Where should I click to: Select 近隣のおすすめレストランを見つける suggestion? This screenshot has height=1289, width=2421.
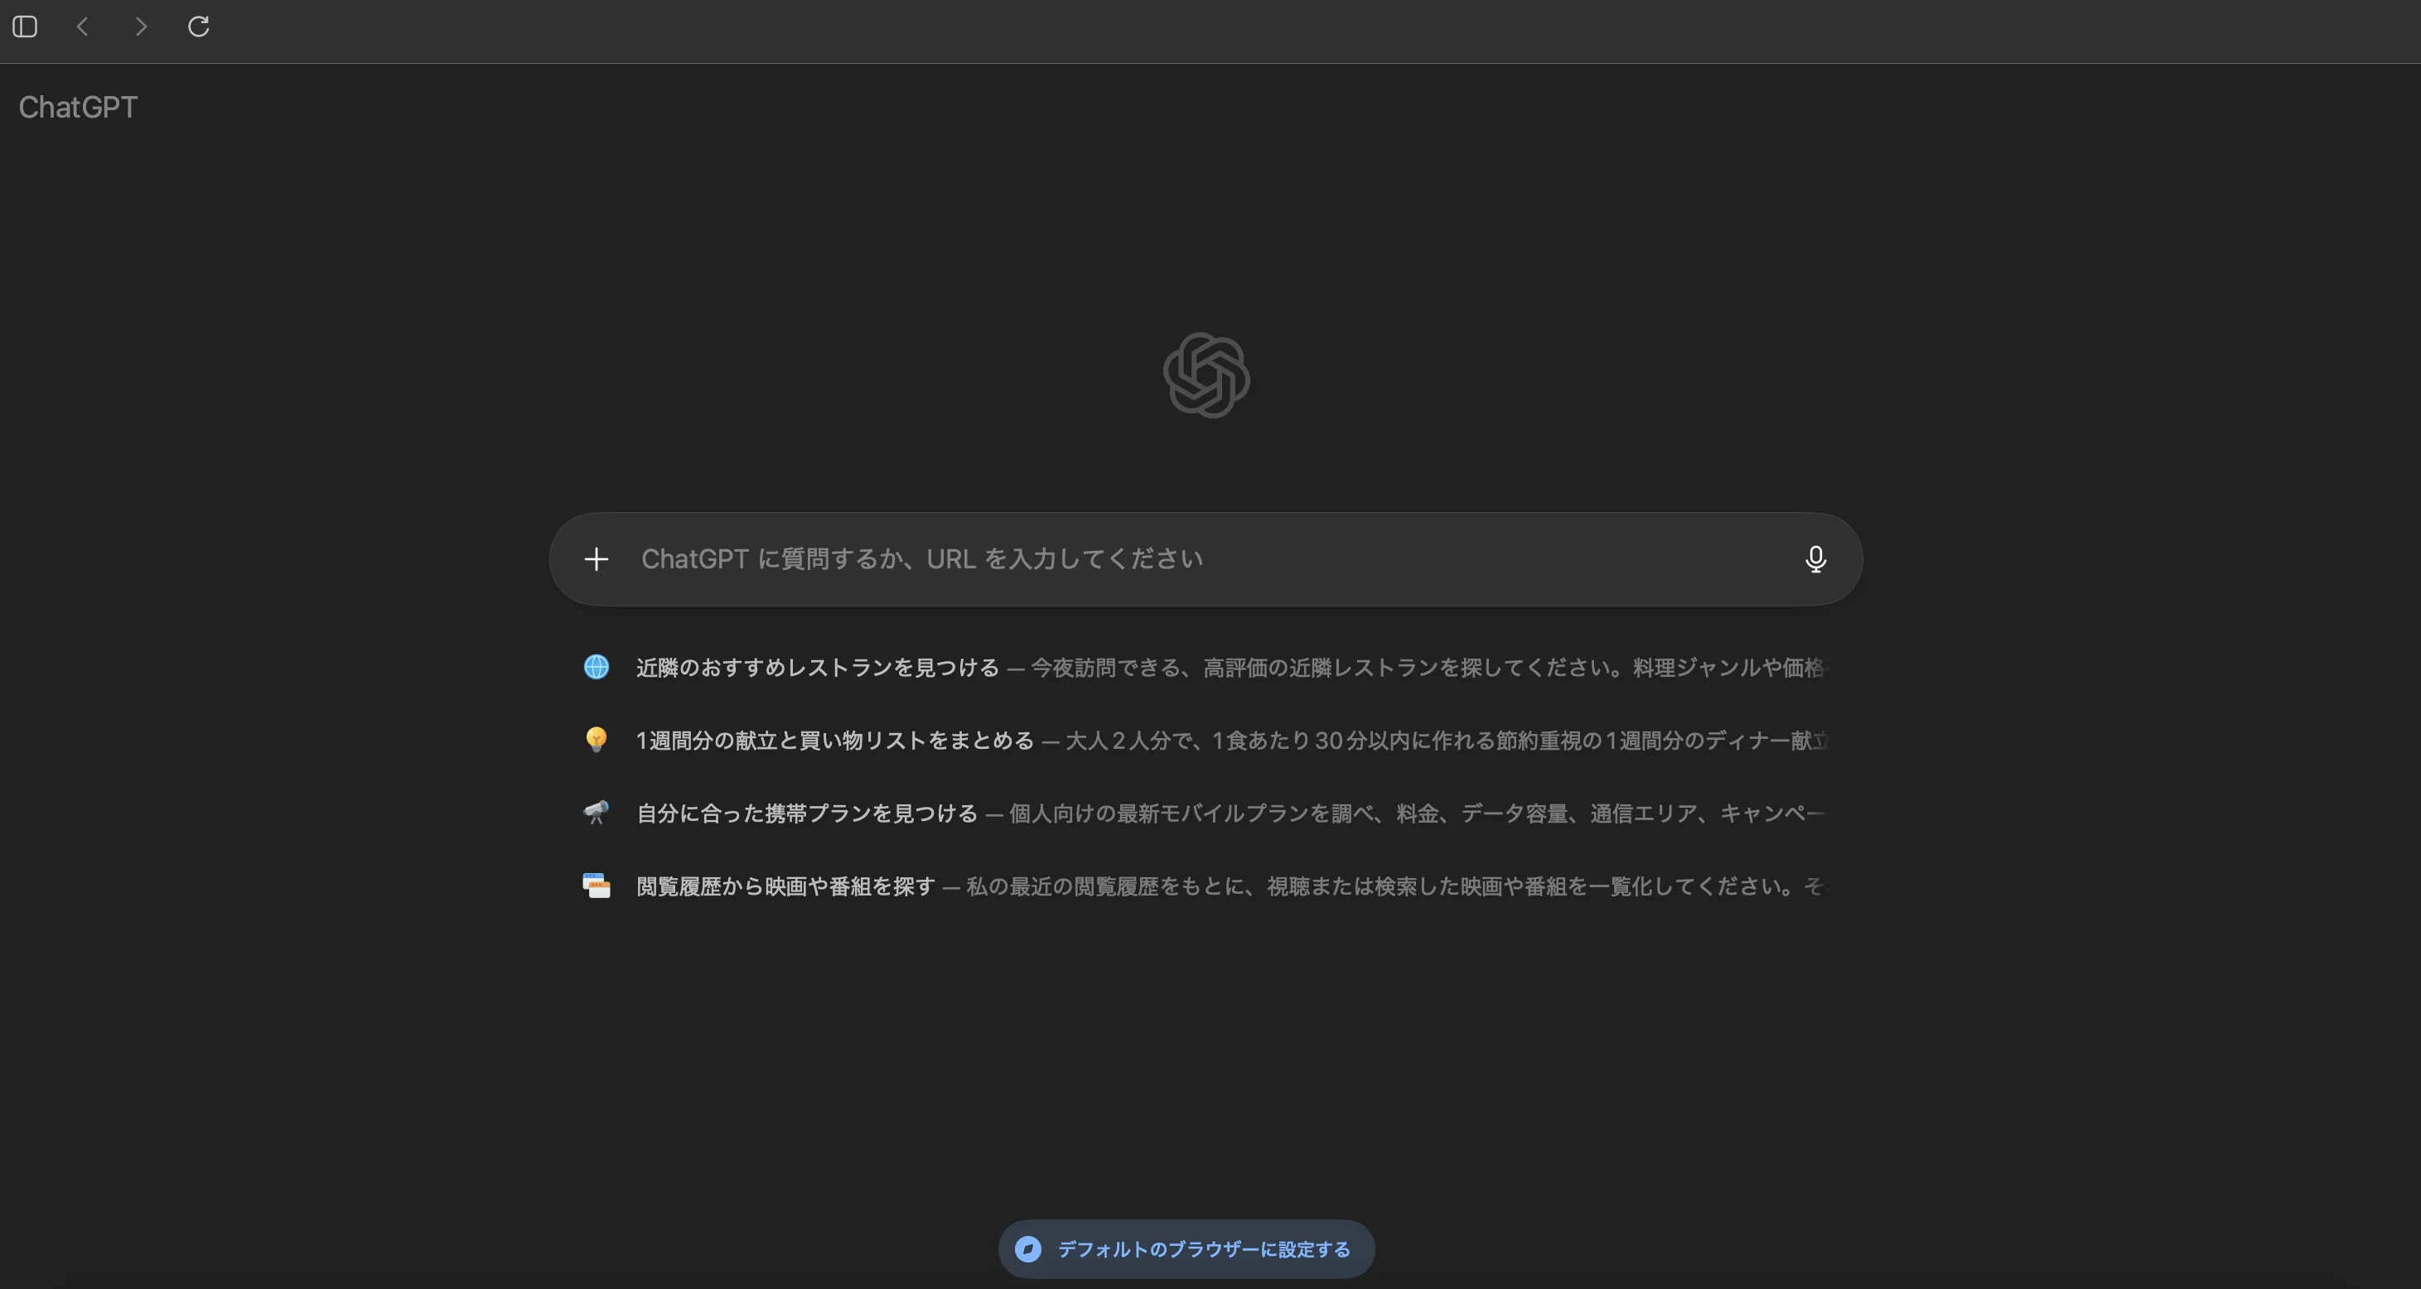click(817, 668)
